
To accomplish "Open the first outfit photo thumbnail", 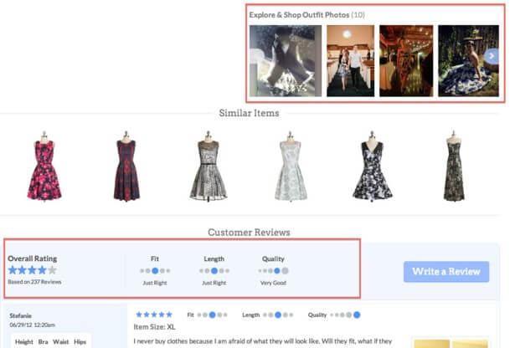I will (285, 60).
